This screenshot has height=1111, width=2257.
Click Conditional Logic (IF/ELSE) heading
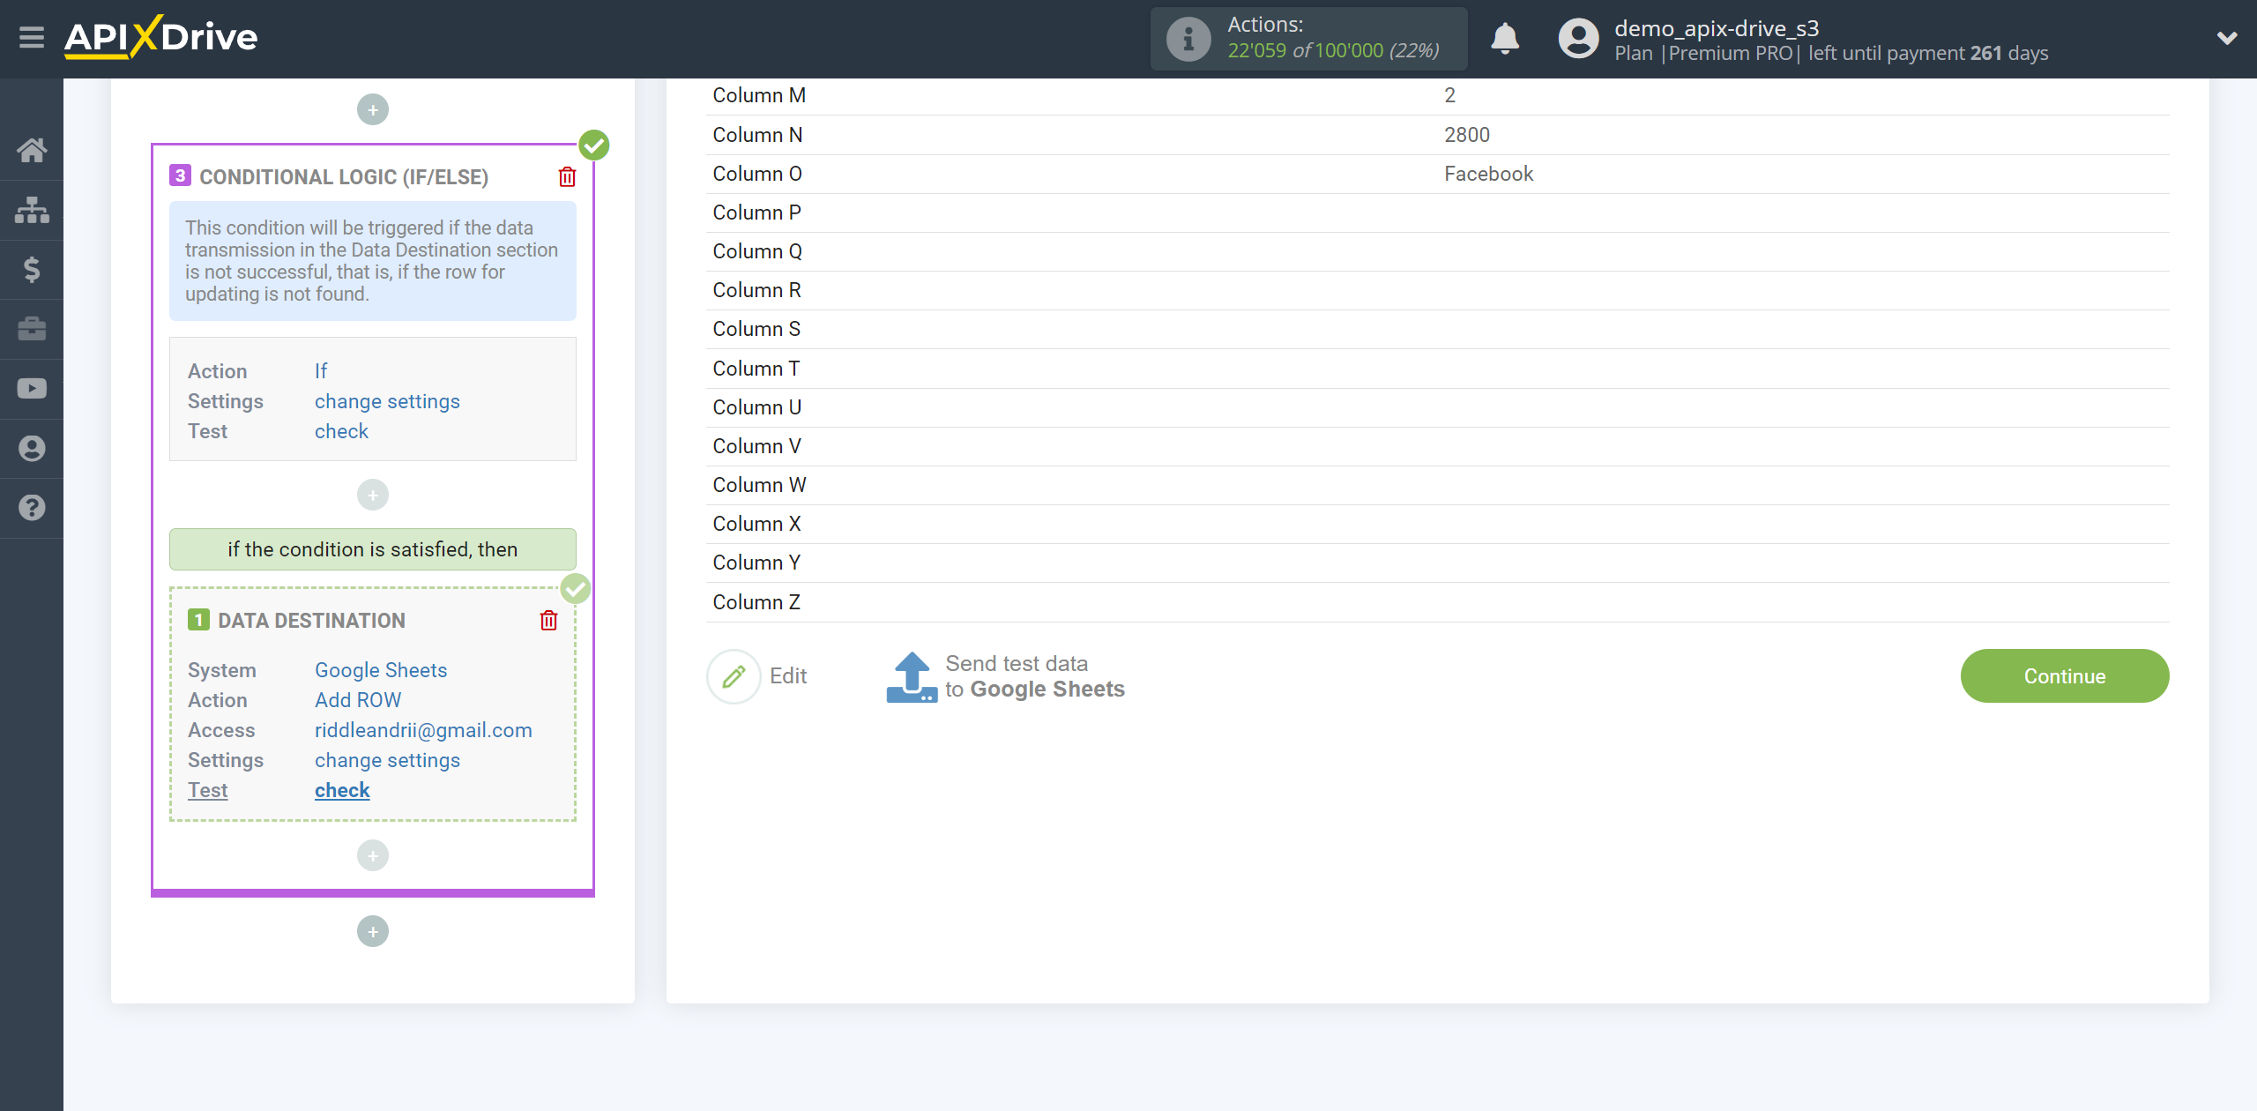(x=344, y=177)
